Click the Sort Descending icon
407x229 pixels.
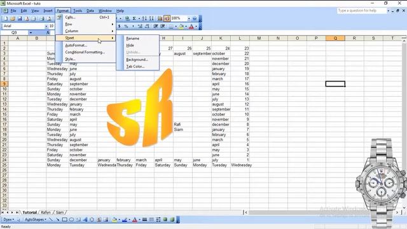tap(151, 18)
